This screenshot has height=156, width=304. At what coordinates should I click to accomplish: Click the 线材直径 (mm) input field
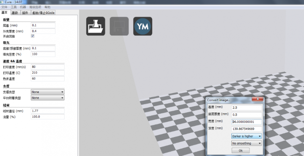[48, 111]
